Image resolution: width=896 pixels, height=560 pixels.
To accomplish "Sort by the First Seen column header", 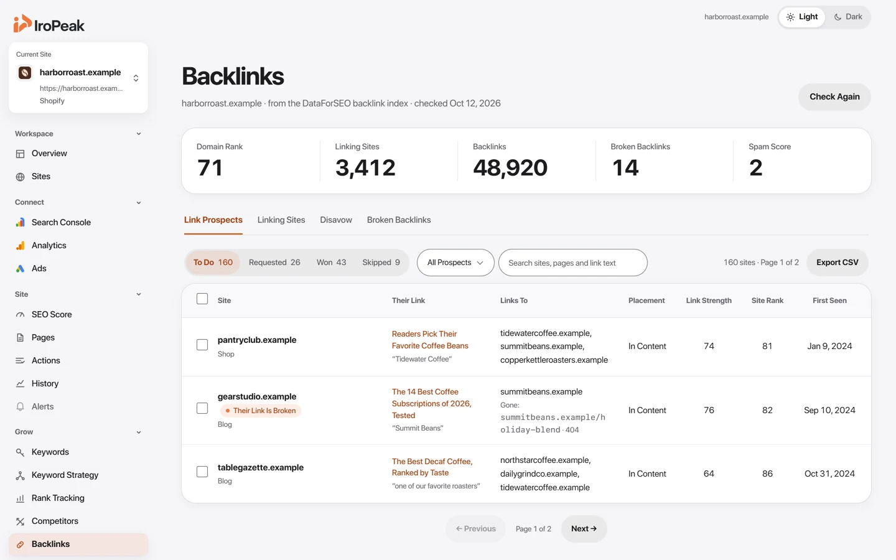I will point(829,301).
